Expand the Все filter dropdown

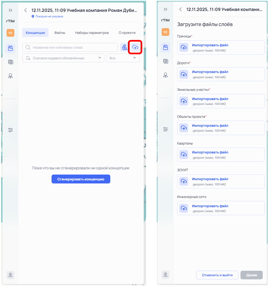123,58
